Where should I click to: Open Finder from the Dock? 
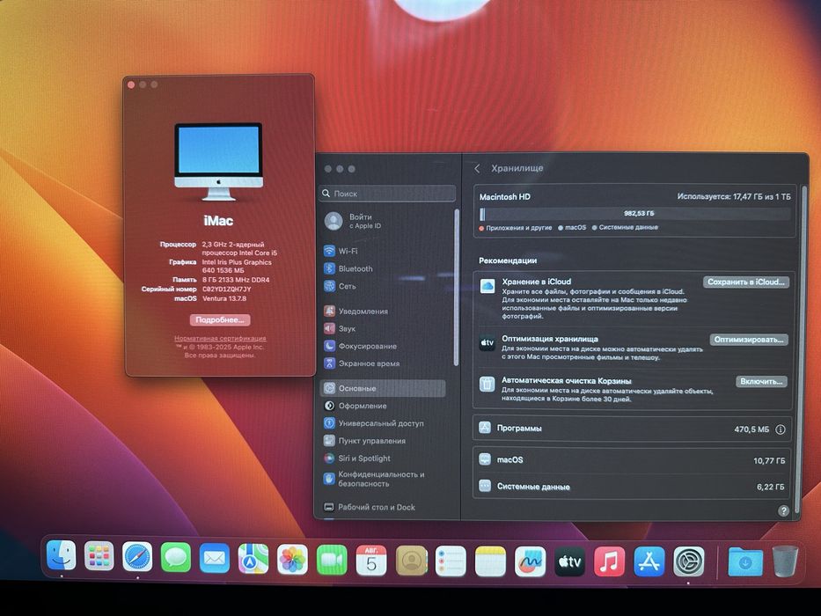coord(61,556)
